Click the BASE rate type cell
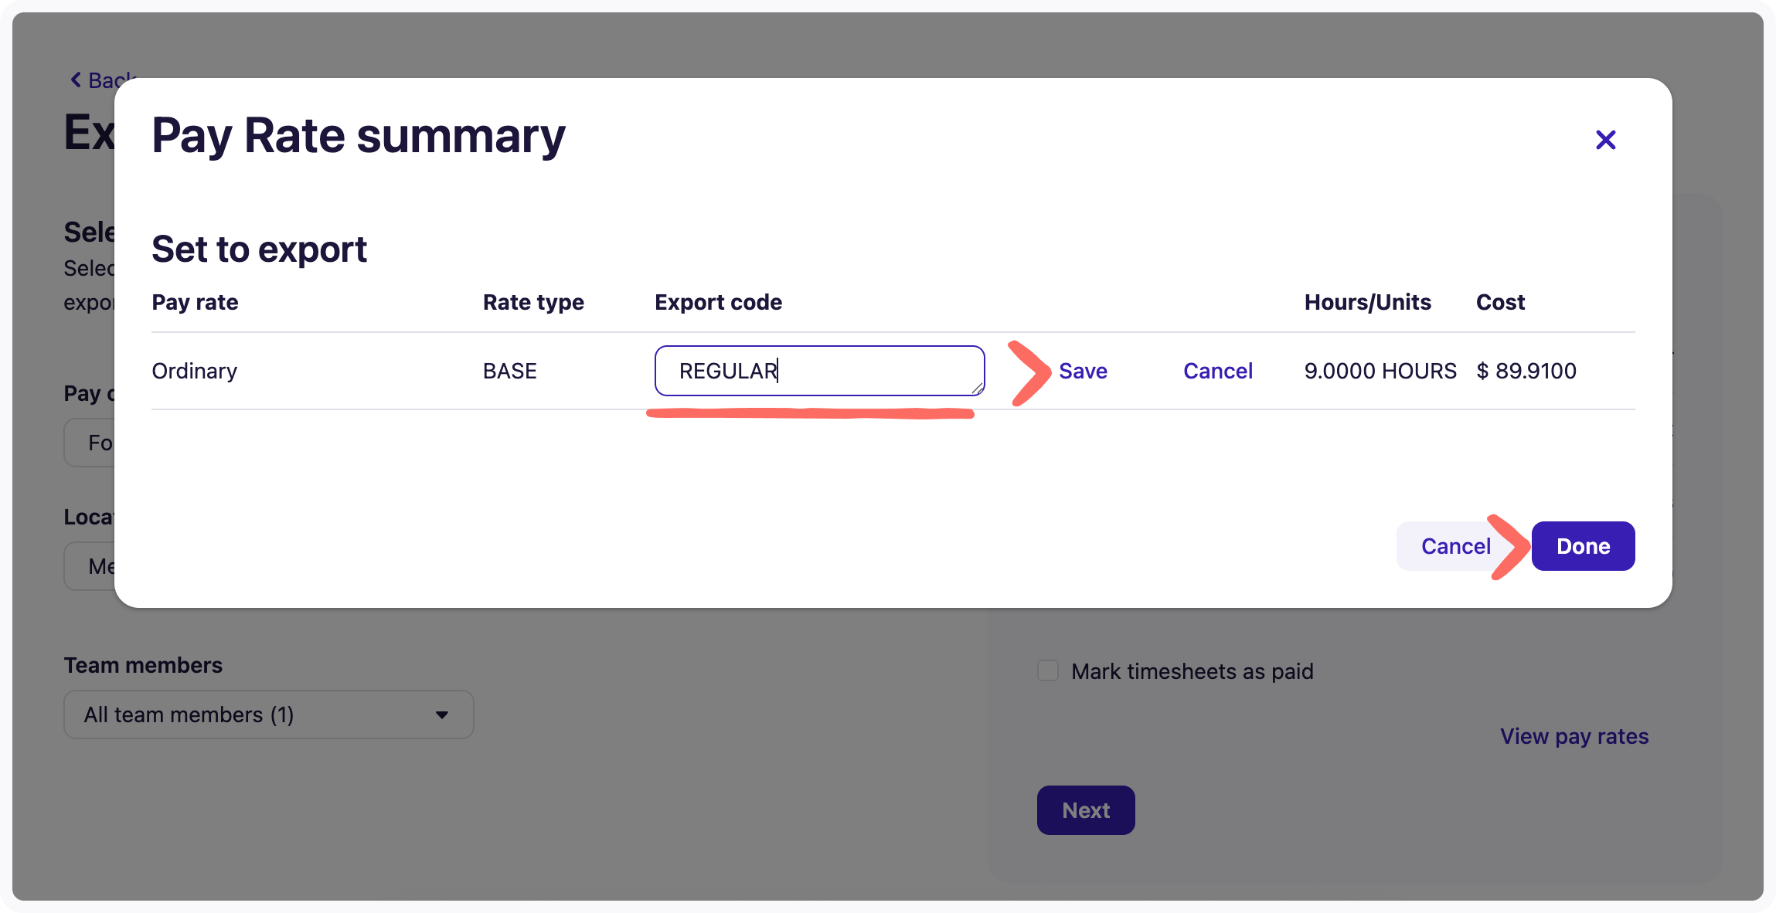The height and width of the screenshot is (913, 1776). pyautogui.click(x=510, y=371)
